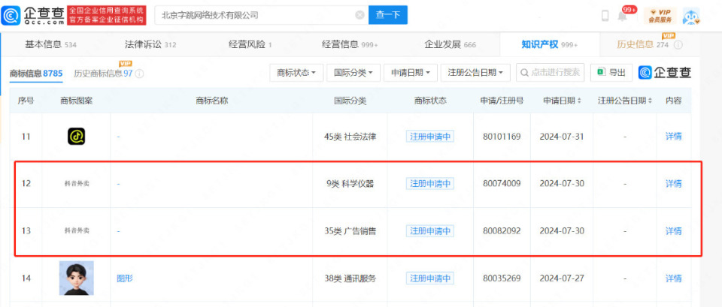Click 注册申请中 status tag in row 14
The image size is (722, 307).
[430, 278]
